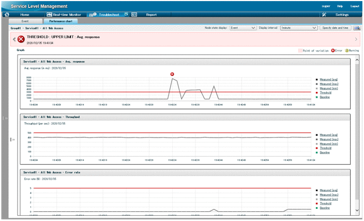Image resolution: width=364 pixels, height=221 pixels.
Task: Click the red error icon in threshold alert
Action: tap(21, 39)
